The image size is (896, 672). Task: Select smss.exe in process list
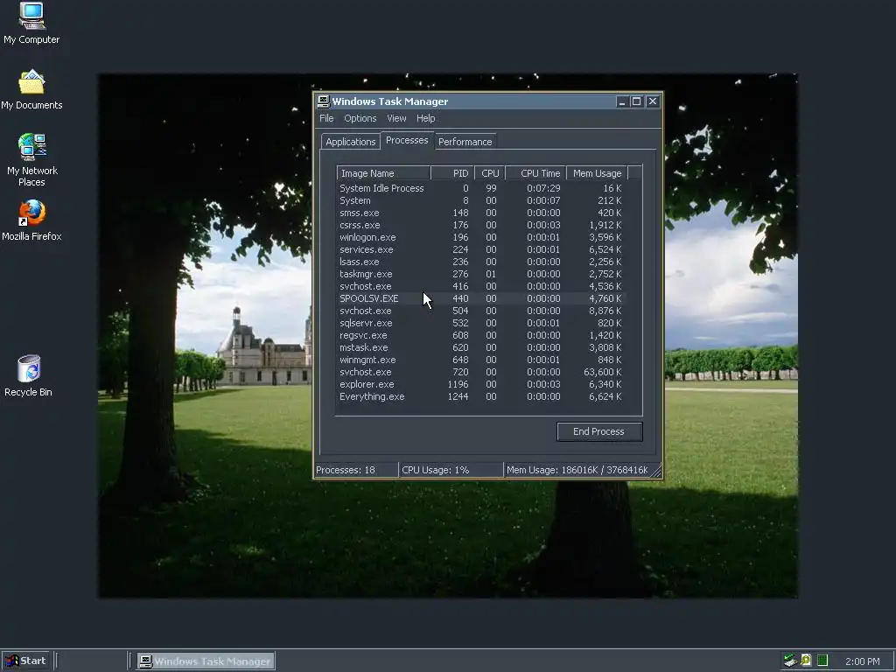[480, 213]
